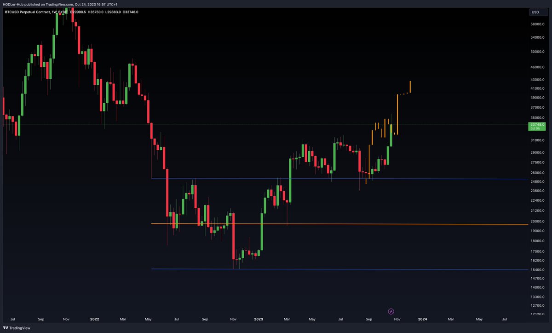This screenshot has width=552, height=333.
Task: Click the 43000.0 price axis label
Action: 537,80
